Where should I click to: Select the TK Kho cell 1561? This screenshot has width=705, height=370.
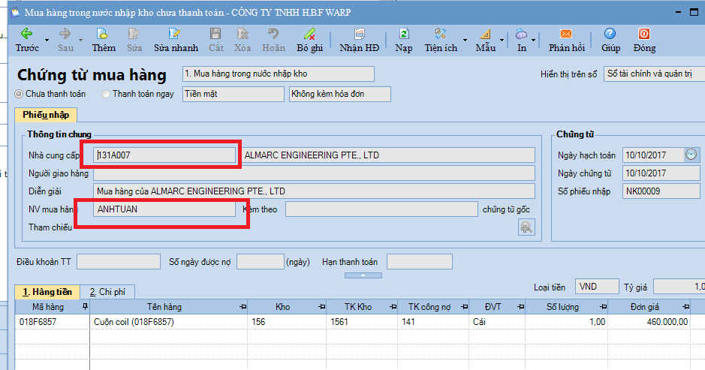point(361,322)
